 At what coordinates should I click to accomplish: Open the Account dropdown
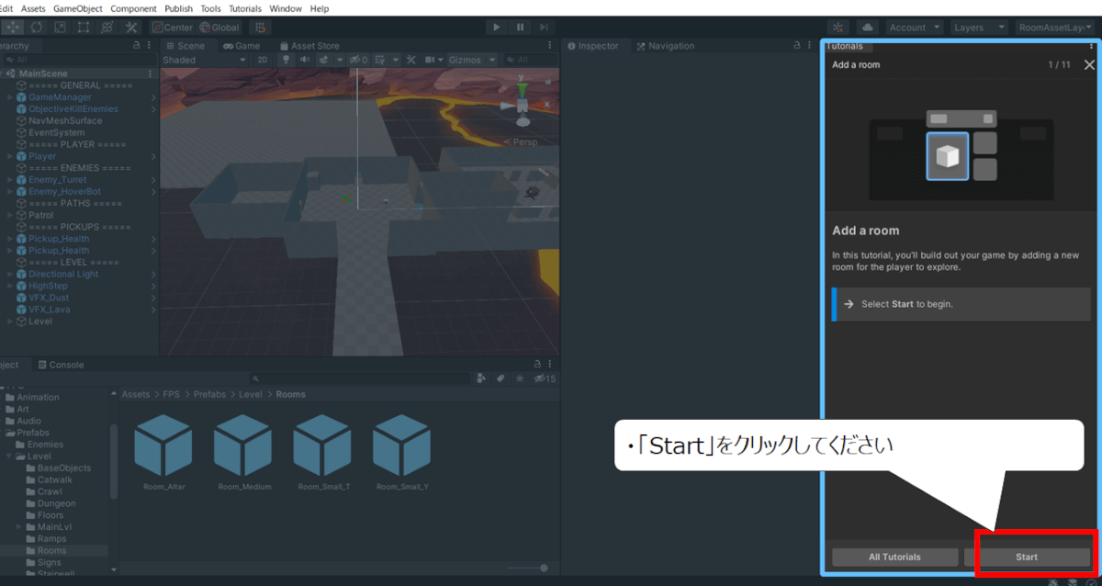[915, 28]
